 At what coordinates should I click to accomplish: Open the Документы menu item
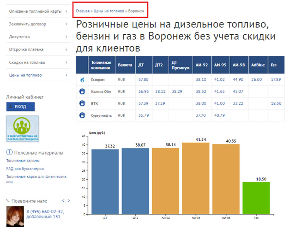coord(38,37)
